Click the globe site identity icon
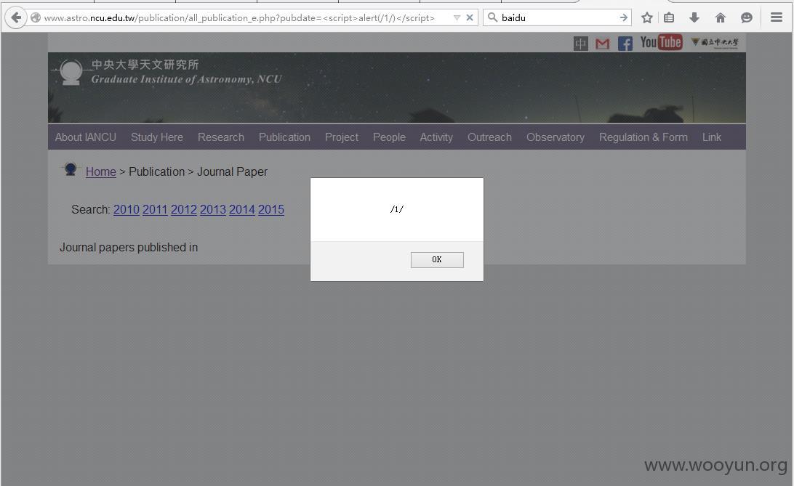 click(36, 17)
